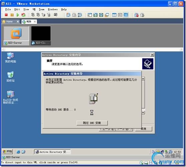The image size is (186, 167).
Task: Click the show desktop quick launch icon
Action: [x=23, y=152]
